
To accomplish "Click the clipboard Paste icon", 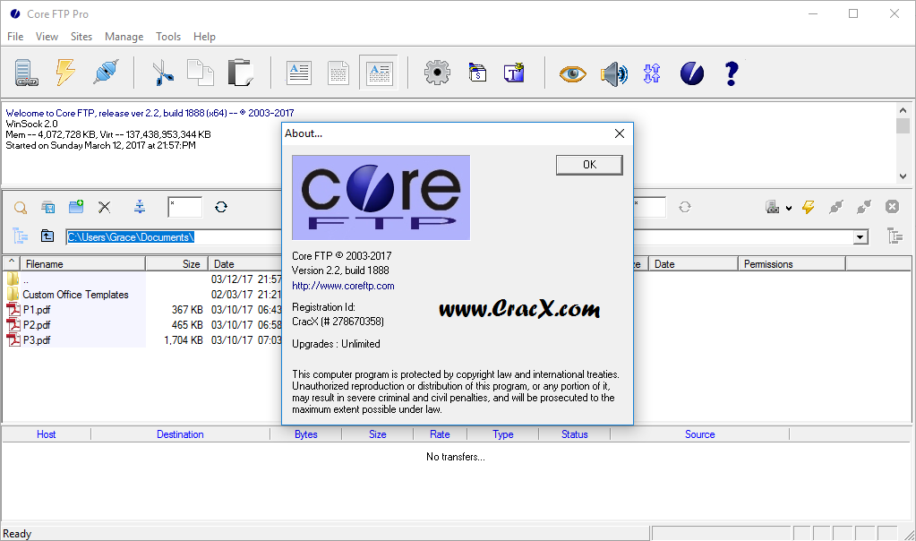I will (x=240, y=73).
